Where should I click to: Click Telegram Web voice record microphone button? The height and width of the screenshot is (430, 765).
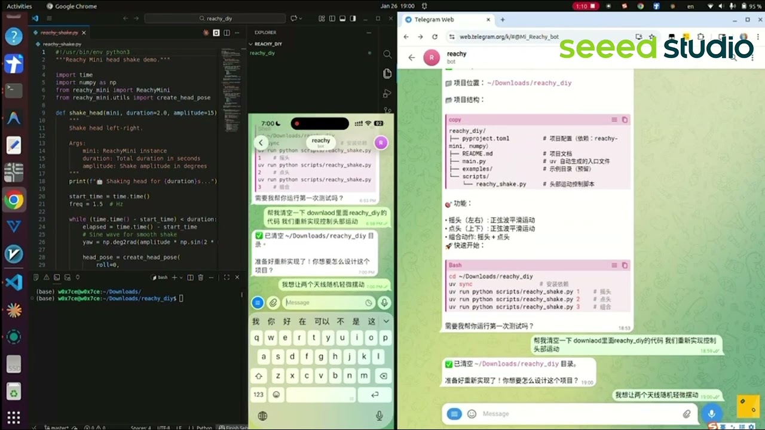[x=711, y=413]
